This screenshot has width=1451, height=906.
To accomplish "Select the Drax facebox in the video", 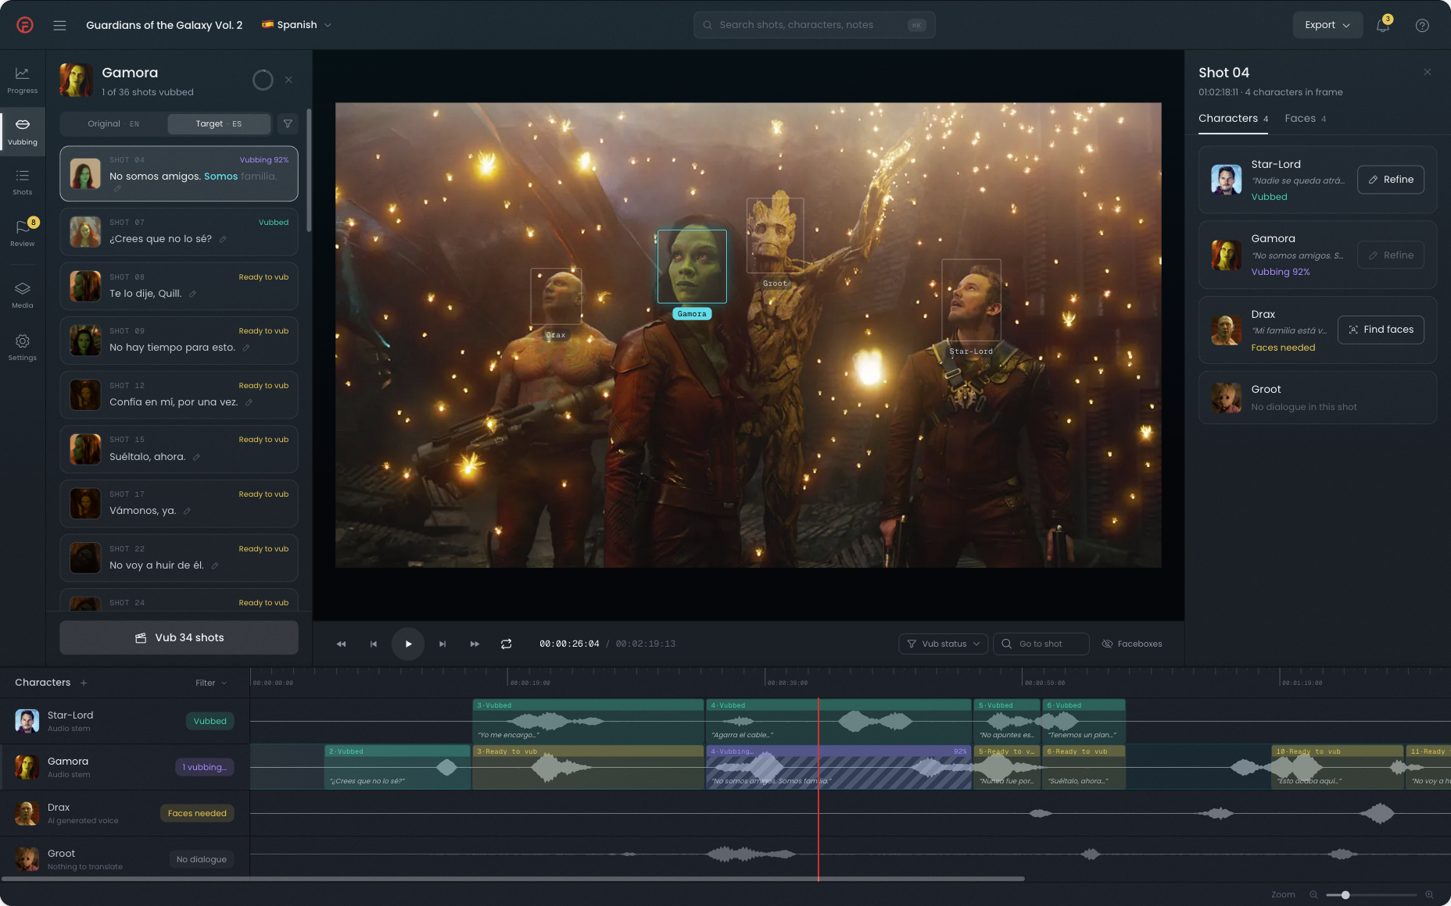I will click(x=556, y=296).
